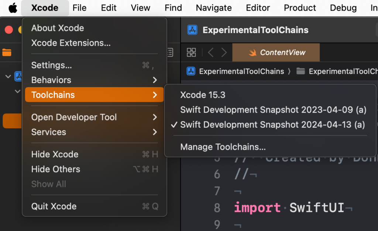Screen dimensions: 378x231
Task: Open the Product menu
Action: pos(300,8)
